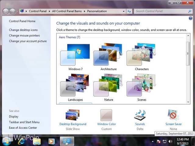Open Change your account picture
This screenshot has width=195, height=146.
point(28,41)
